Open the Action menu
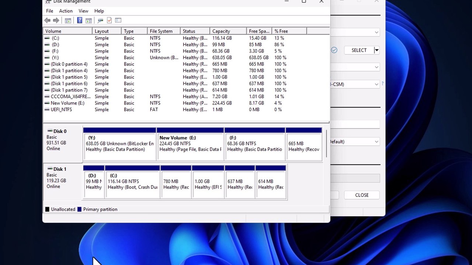This screenshot has height=265, width=472. [66, 11]
